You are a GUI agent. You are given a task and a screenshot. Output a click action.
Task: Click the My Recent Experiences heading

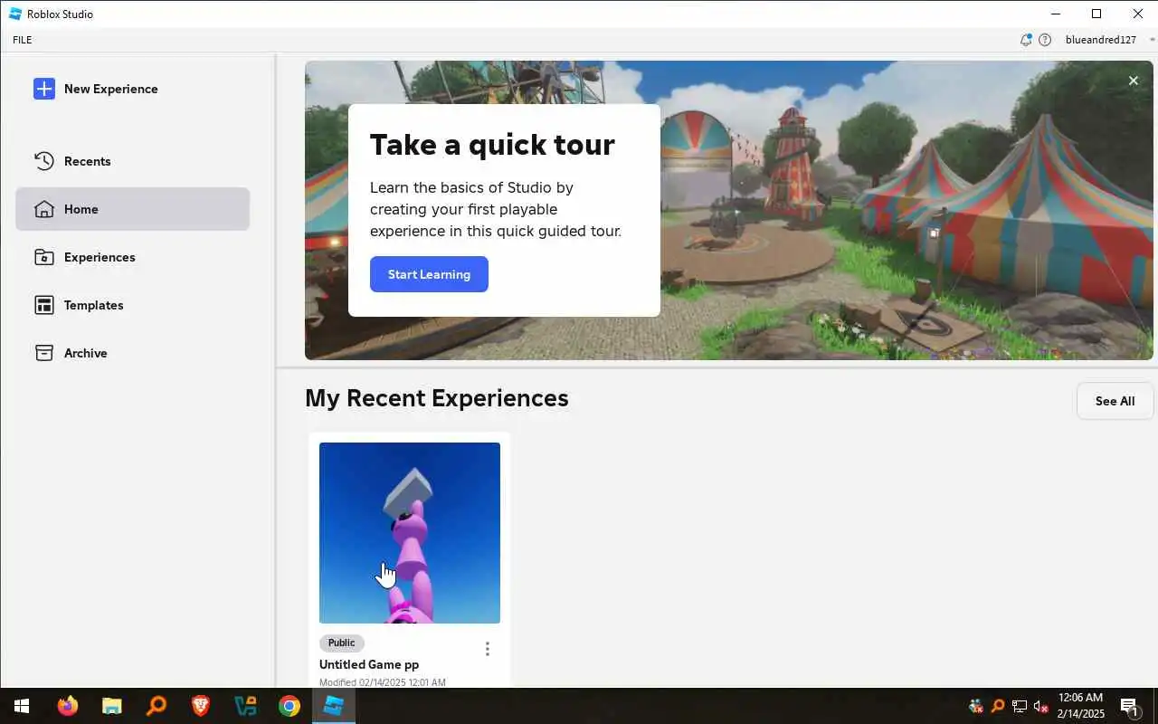click(437, 398)
